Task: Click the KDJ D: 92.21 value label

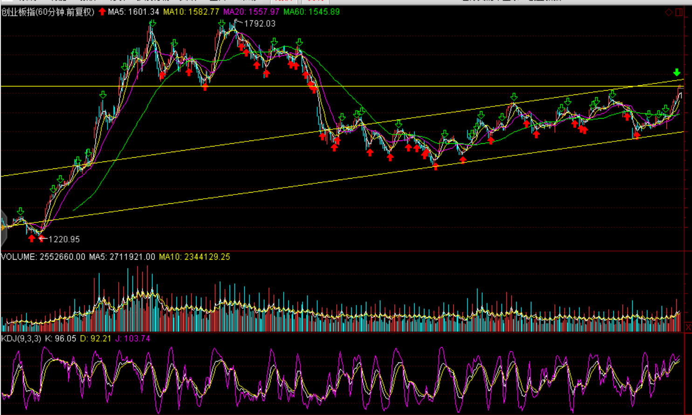Action: pos(96,339)
